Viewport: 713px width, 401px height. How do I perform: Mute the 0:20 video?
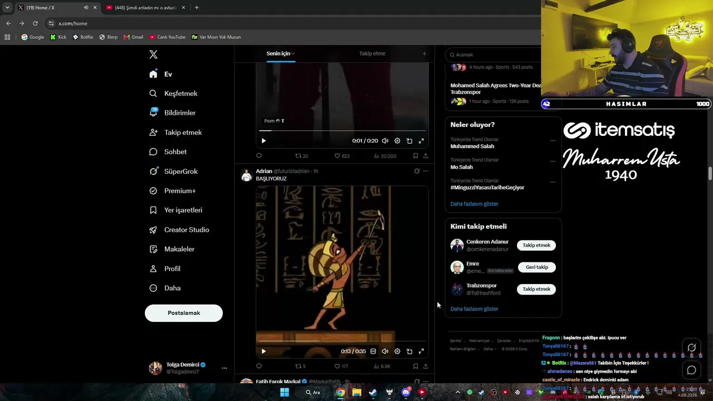[x=385, y=141]
